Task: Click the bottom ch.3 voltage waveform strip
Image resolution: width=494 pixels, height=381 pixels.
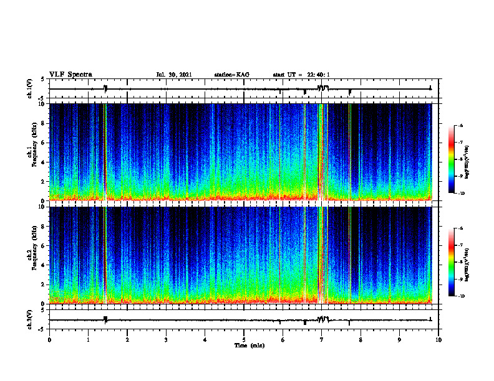Action: [244, 319]
